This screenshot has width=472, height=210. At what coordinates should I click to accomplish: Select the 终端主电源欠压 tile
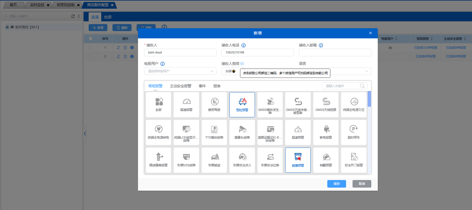354,105
